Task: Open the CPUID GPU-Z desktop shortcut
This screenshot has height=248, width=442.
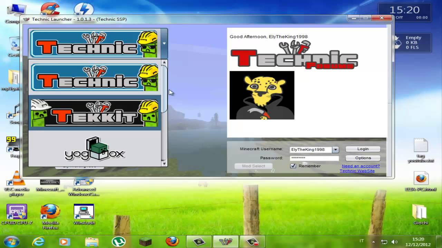Action: [17, 215]
